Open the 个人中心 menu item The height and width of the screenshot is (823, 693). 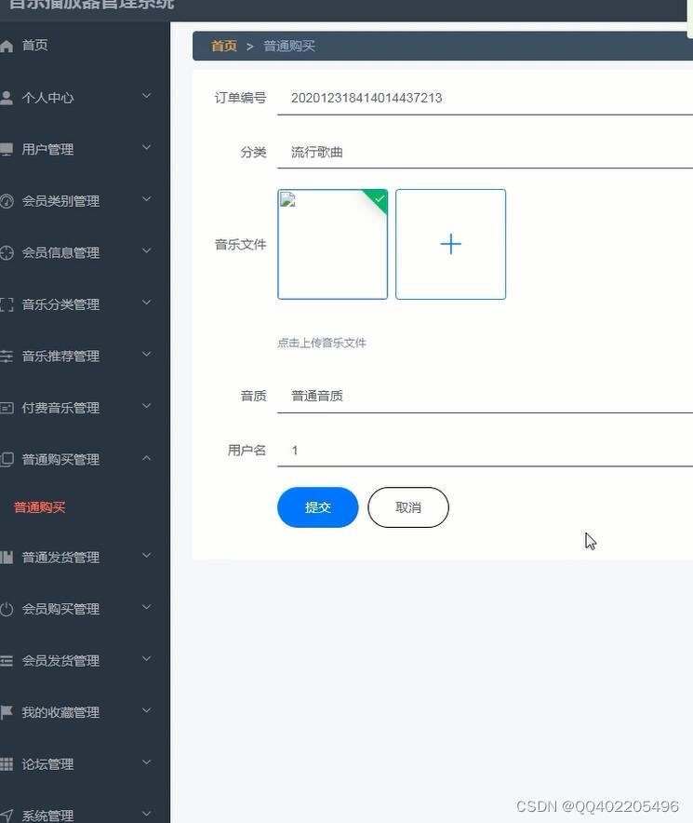coord(47,98)
